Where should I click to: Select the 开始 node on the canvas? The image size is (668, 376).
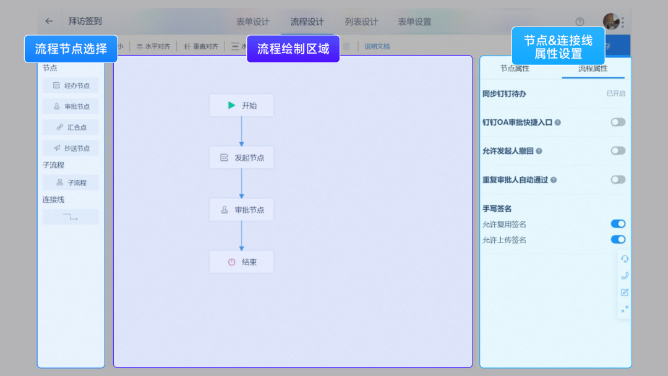click(x=241, y=105)
